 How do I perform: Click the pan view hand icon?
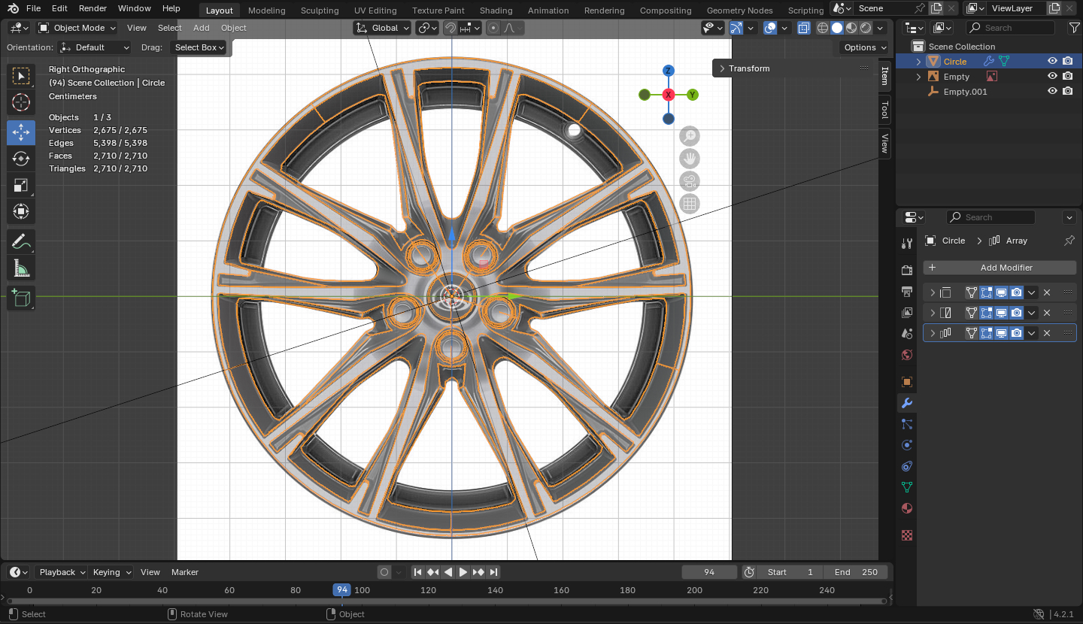689,159
